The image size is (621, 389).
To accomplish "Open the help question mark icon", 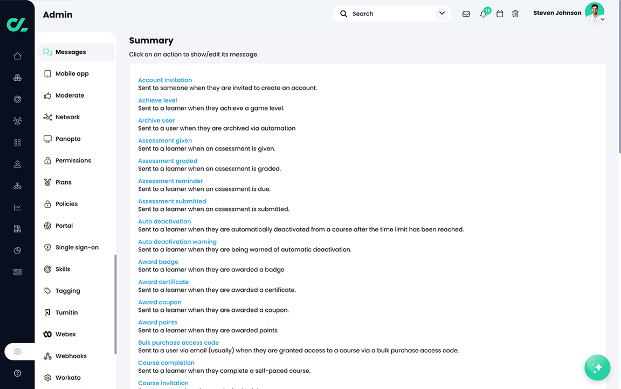I will [17, 373].
